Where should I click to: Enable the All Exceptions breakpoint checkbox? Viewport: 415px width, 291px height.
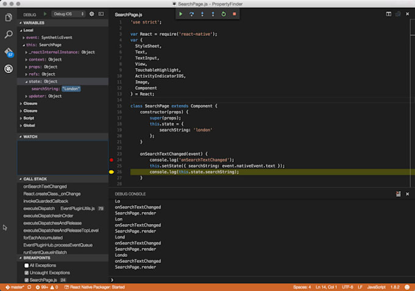coord(26,265)
